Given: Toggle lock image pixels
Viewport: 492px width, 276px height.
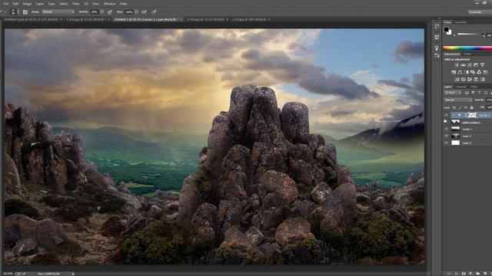Looking at the screenshot, I should [460, 107].
